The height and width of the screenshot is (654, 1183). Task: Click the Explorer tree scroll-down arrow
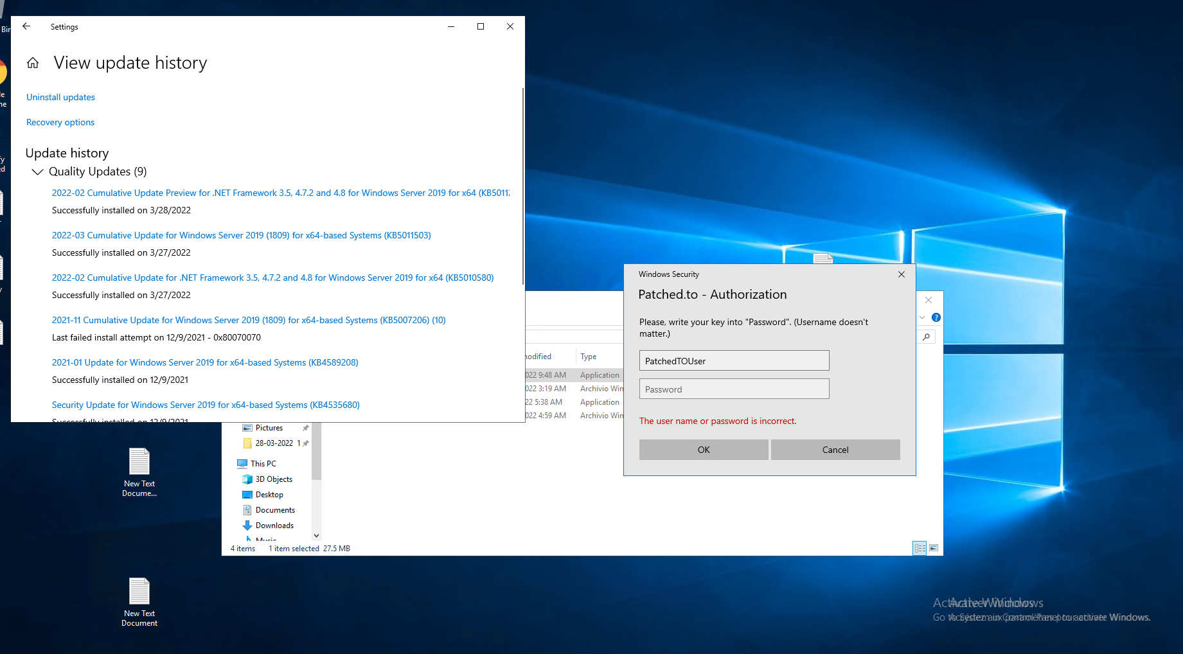316,535
